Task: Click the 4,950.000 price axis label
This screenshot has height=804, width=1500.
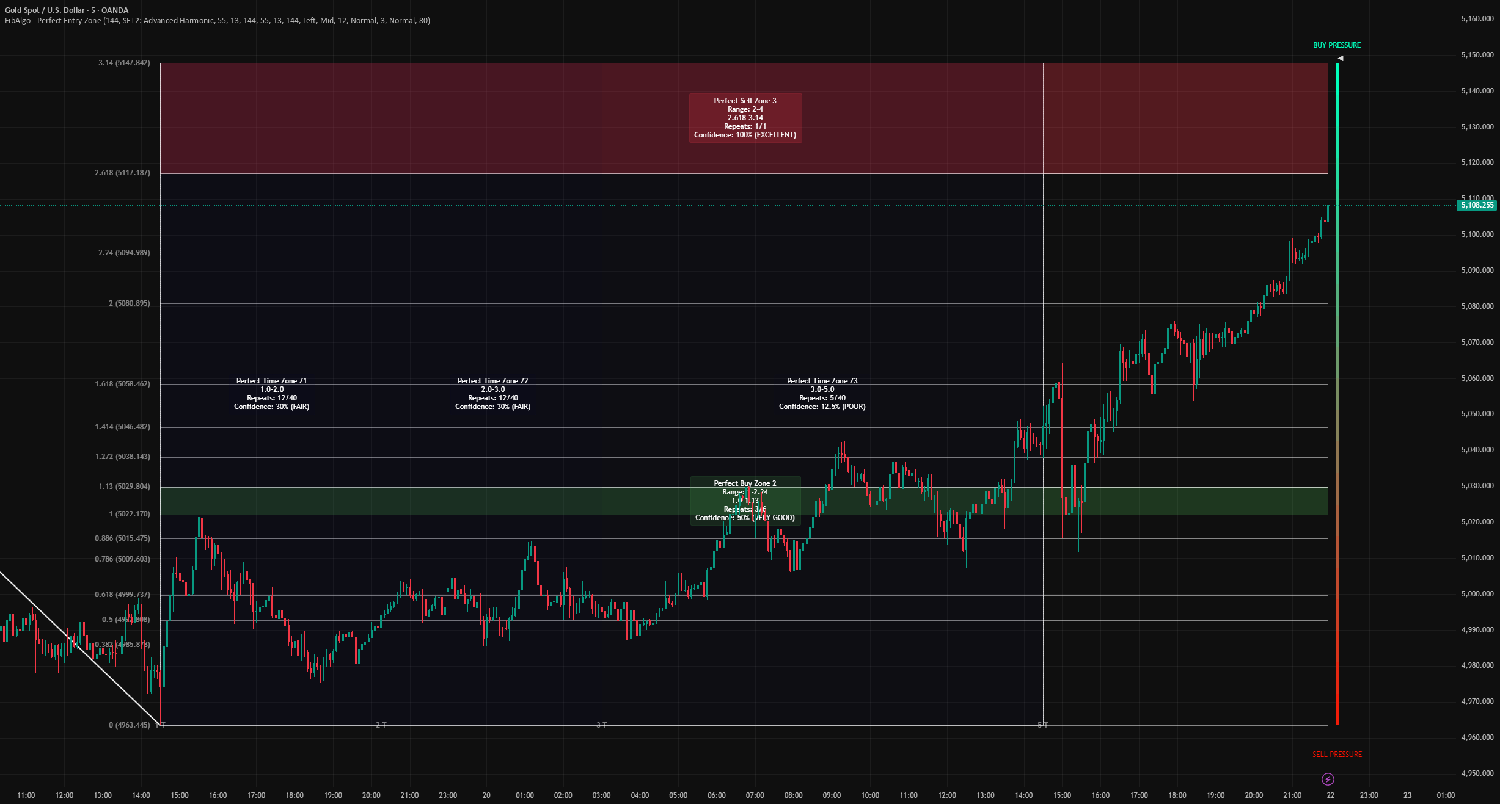Action: [x=1477, y=773]
